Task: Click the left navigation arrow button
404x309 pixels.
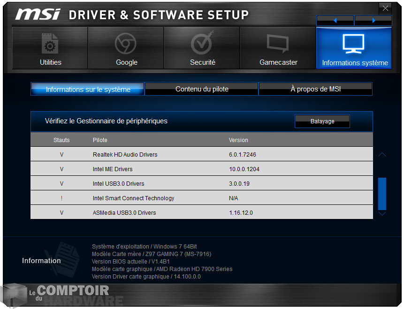Action: point(335,20)
